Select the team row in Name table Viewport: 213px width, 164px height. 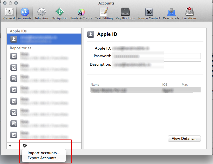pos(145,90)
